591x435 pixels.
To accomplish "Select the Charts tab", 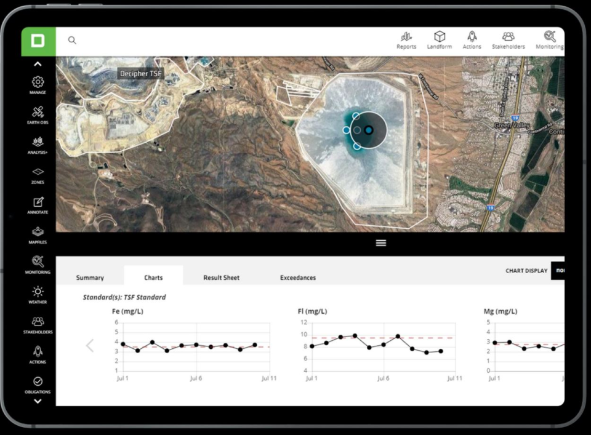I will click(153, 275).
